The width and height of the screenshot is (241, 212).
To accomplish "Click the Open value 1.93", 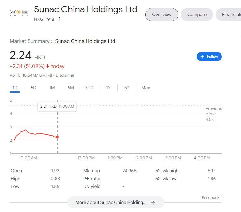I will 55,171.
